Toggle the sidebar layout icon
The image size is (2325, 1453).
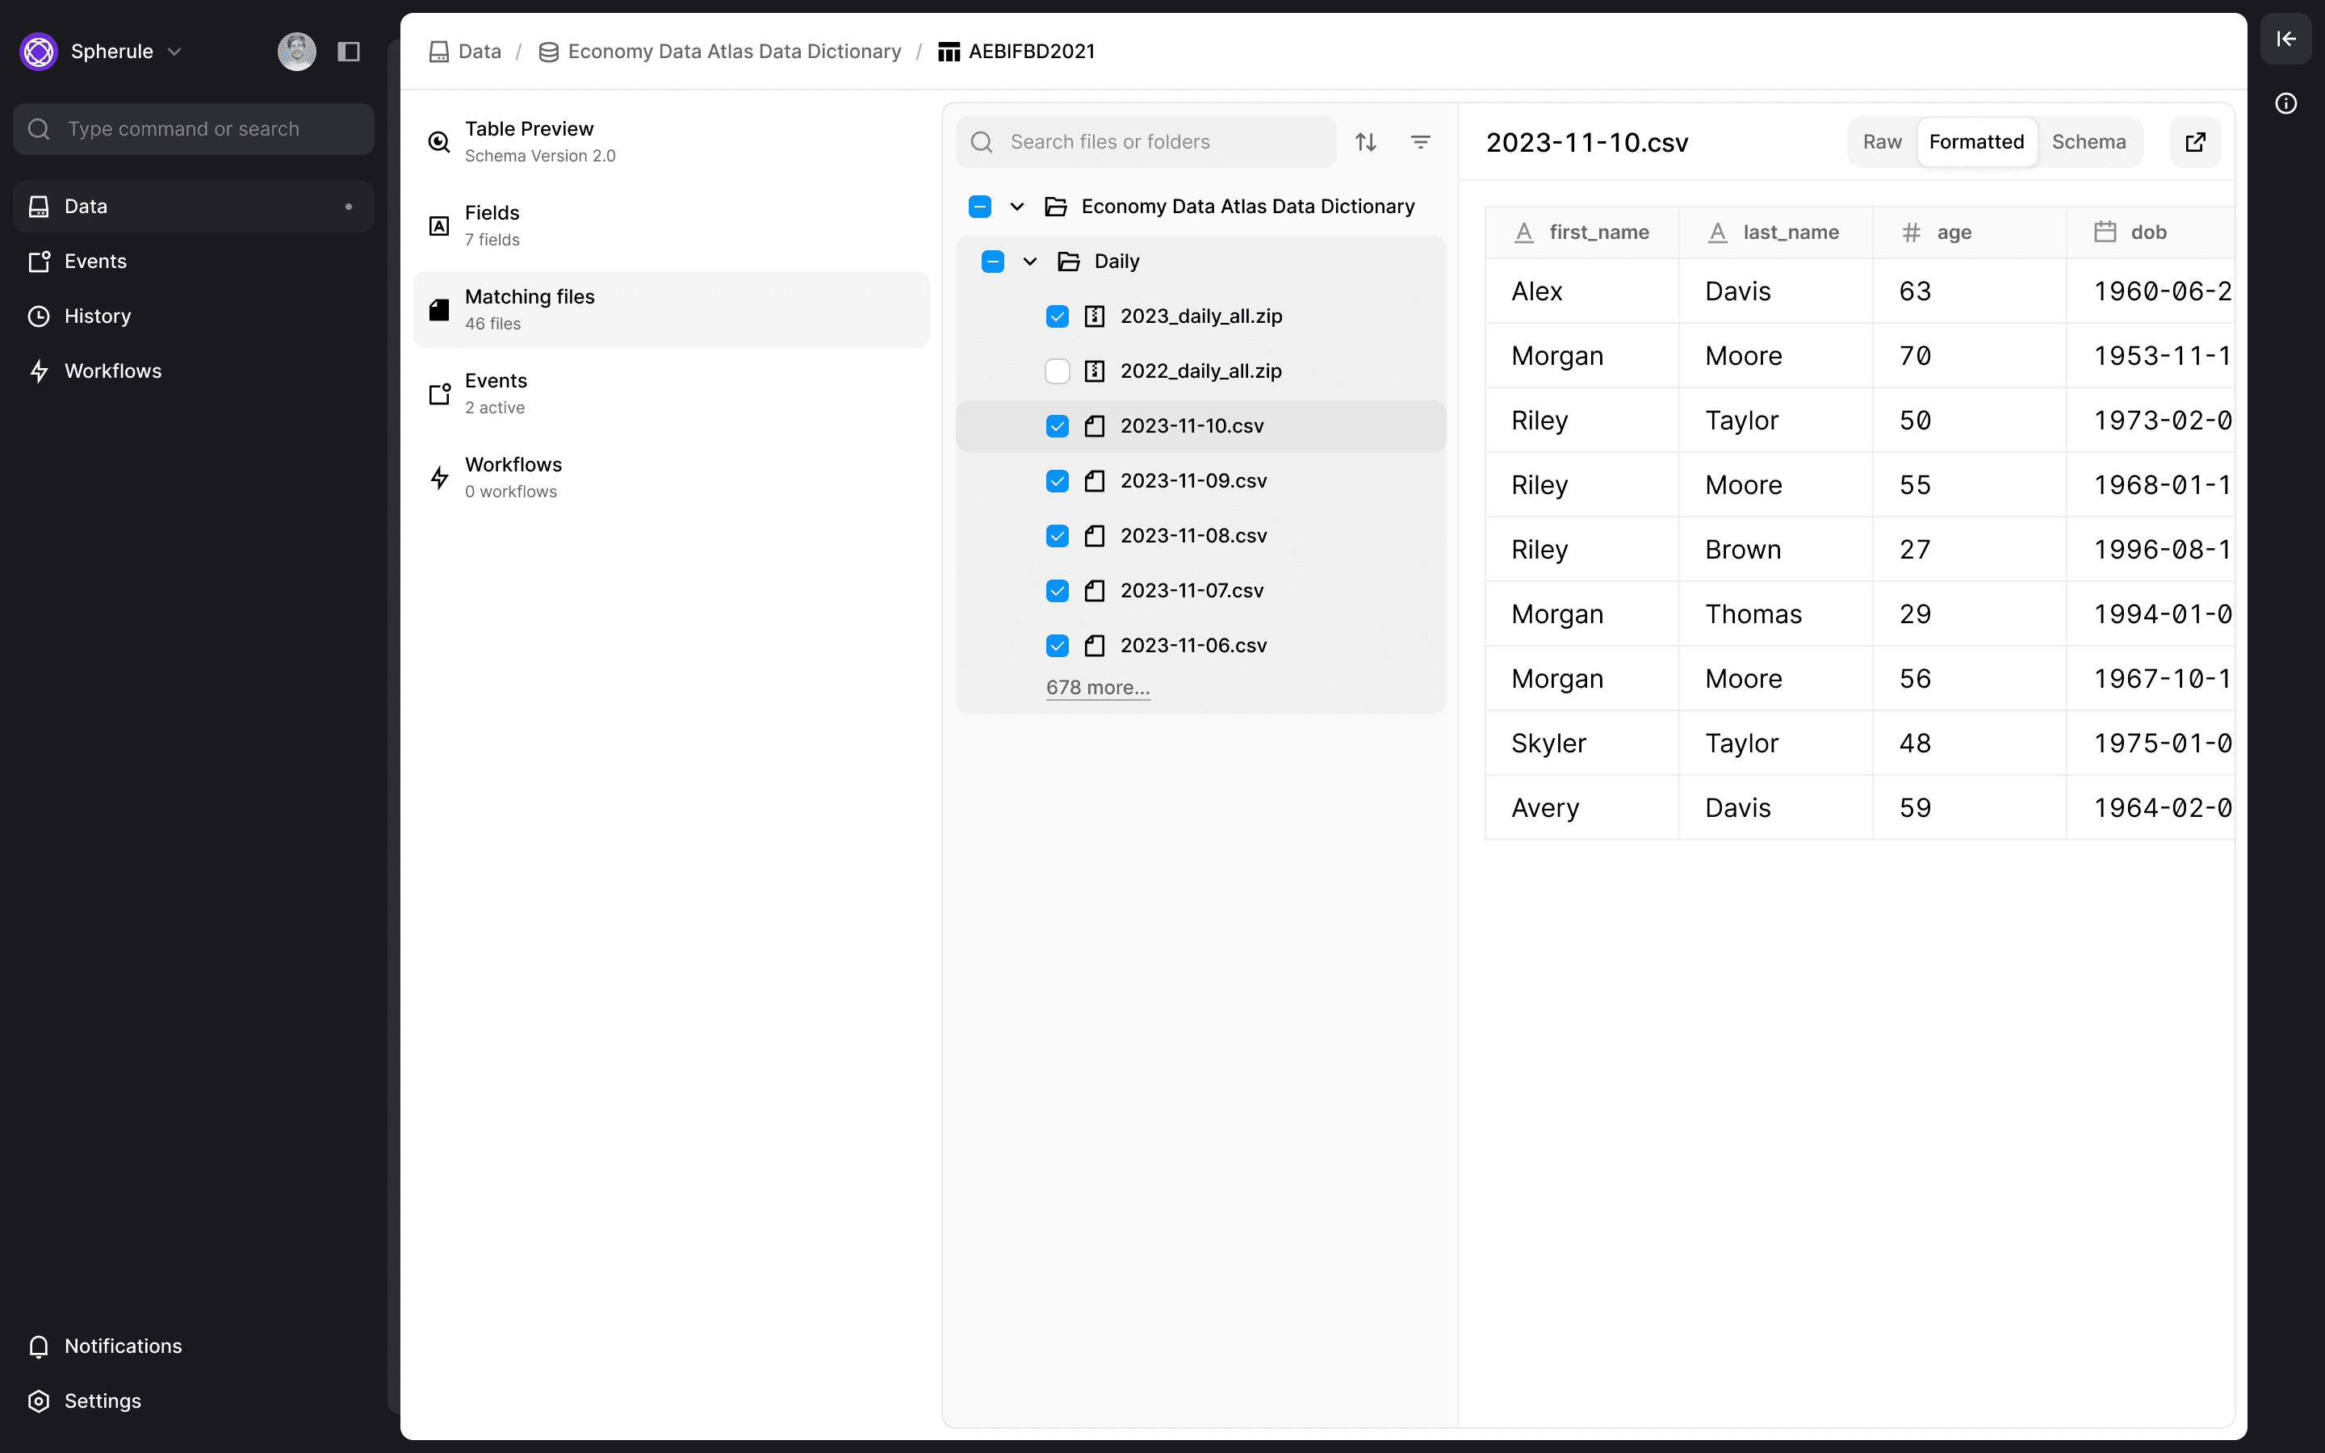tap(349, 52)
